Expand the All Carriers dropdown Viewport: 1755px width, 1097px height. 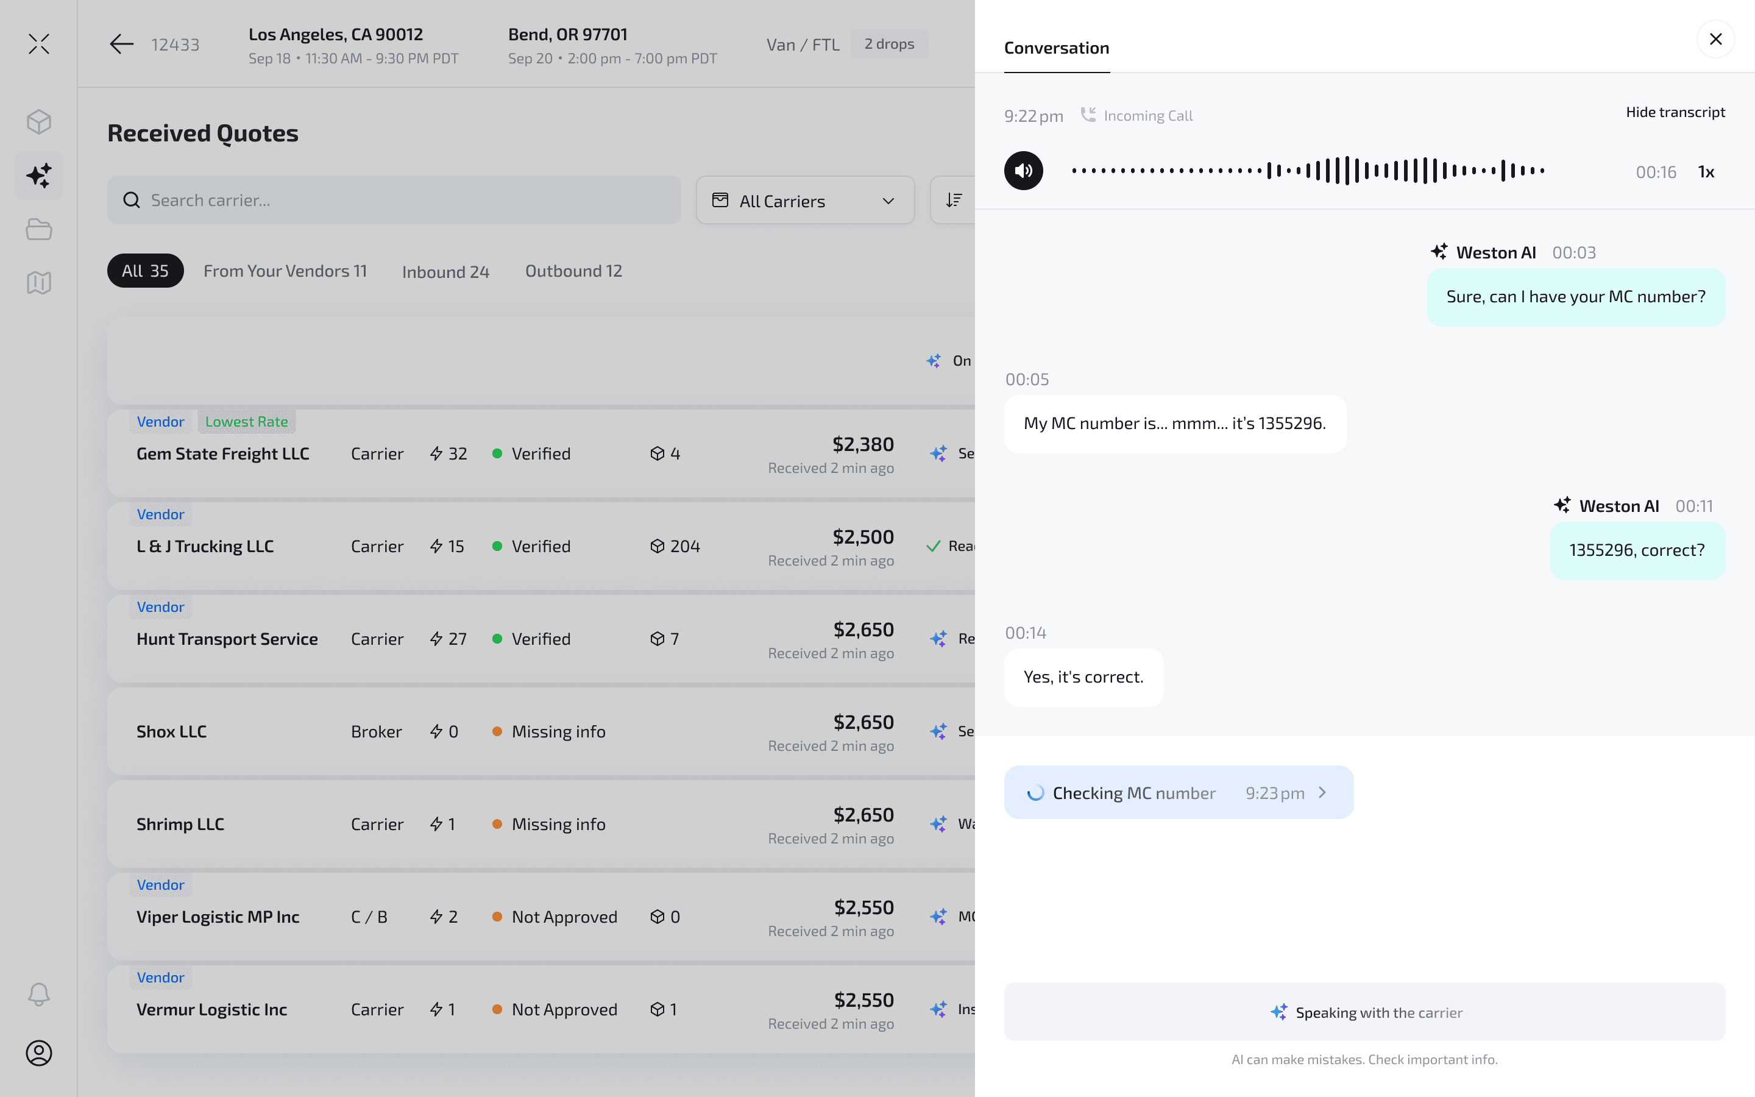[x=805, y=201]
